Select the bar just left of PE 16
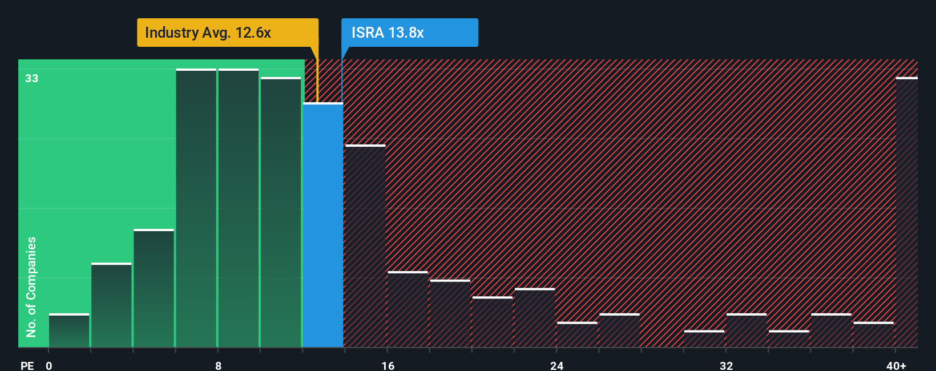Viewport: 936px width, 371px height. (365, 246)
